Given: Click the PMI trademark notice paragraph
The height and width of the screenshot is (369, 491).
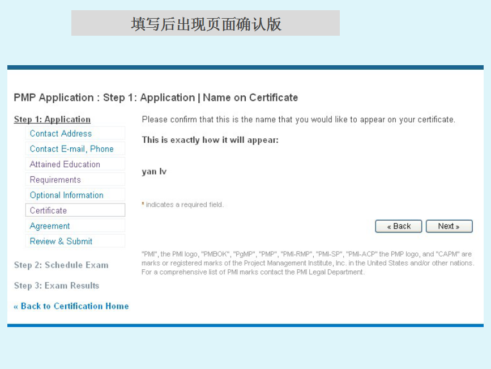Looking at the screenshot, I should pyautogui.click(x=308, y=263).
